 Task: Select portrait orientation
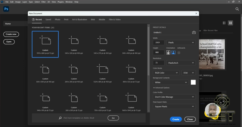[168, 52]
